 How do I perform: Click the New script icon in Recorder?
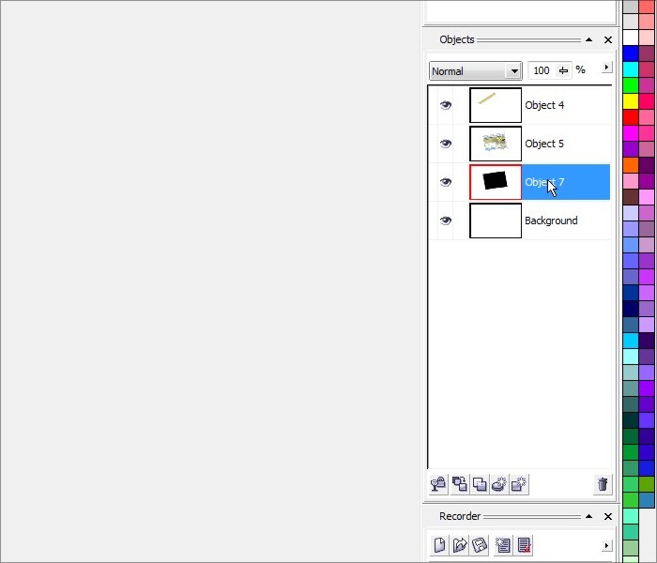click(439, 545)
